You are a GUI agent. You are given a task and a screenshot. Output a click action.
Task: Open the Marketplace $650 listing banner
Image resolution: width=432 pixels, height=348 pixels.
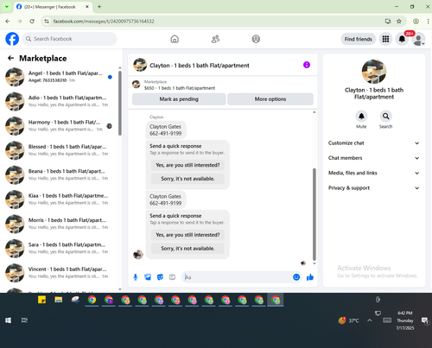pyautogui.click(x=222, y=85)
